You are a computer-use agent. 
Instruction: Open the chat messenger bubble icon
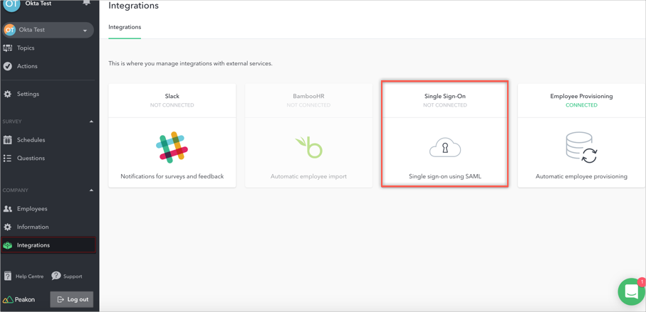click(631, 291)
